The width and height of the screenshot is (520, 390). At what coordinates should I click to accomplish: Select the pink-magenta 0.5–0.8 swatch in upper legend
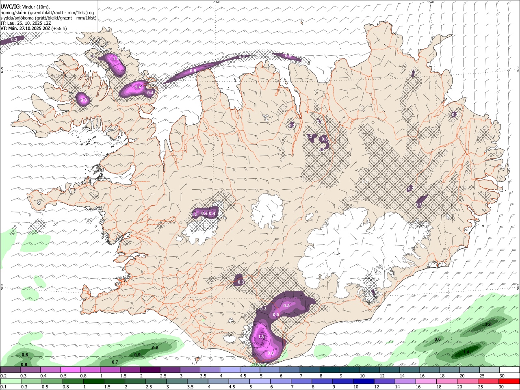pyautogui.click(x=70, y=370)
